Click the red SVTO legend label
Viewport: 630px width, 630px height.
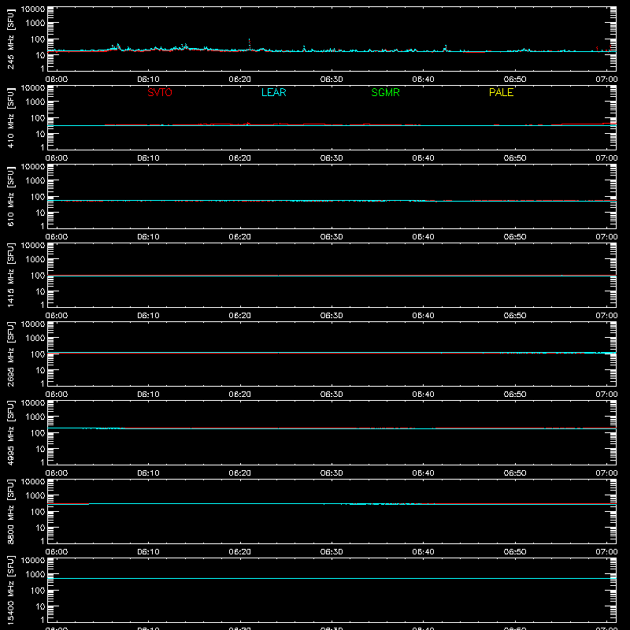[160, 92]
